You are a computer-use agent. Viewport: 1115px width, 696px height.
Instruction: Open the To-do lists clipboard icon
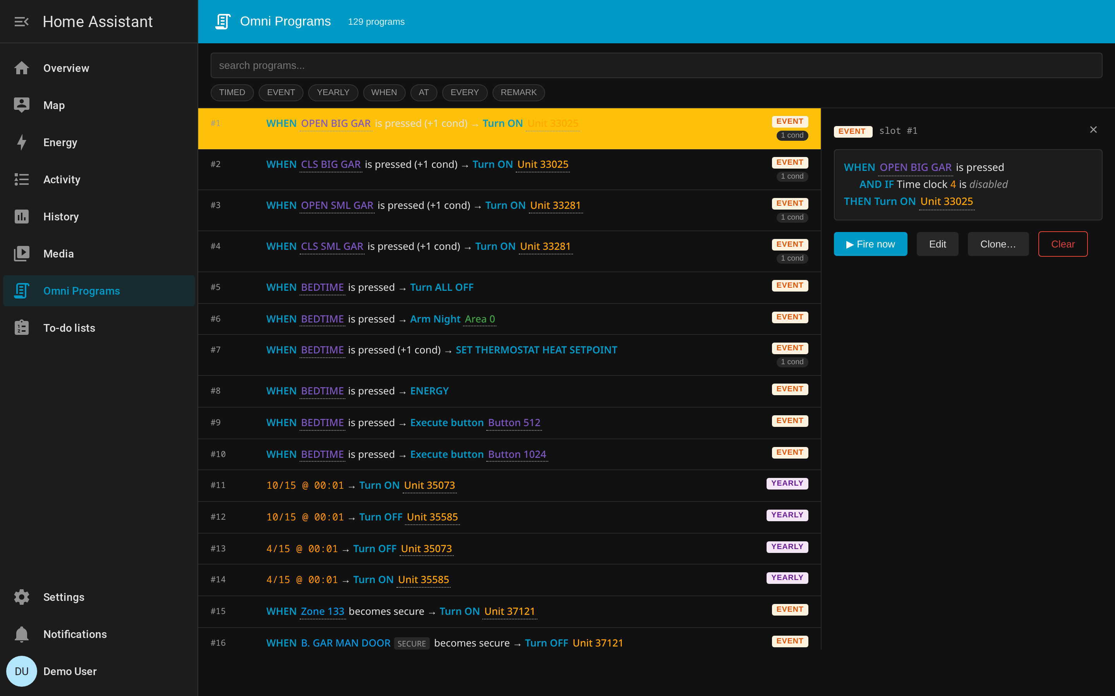coord(21,328)
